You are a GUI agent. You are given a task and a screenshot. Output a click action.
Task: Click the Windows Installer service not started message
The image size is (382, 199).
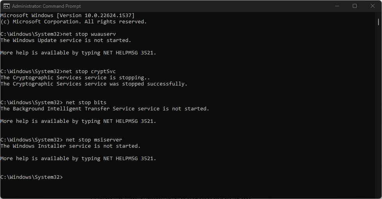70,146
